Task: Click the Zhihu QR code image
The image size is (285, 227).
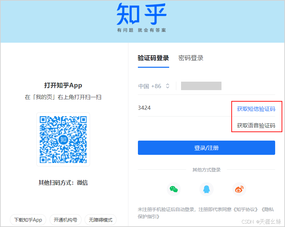Action: (x=63, y=140)
